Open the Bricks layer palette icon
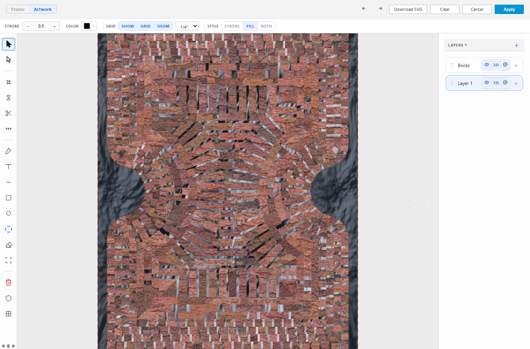 (505, 65)
